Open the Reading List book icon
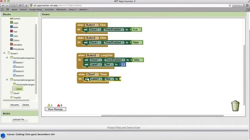The height and width of the screenshot is (140, 250). pos(2,9)
